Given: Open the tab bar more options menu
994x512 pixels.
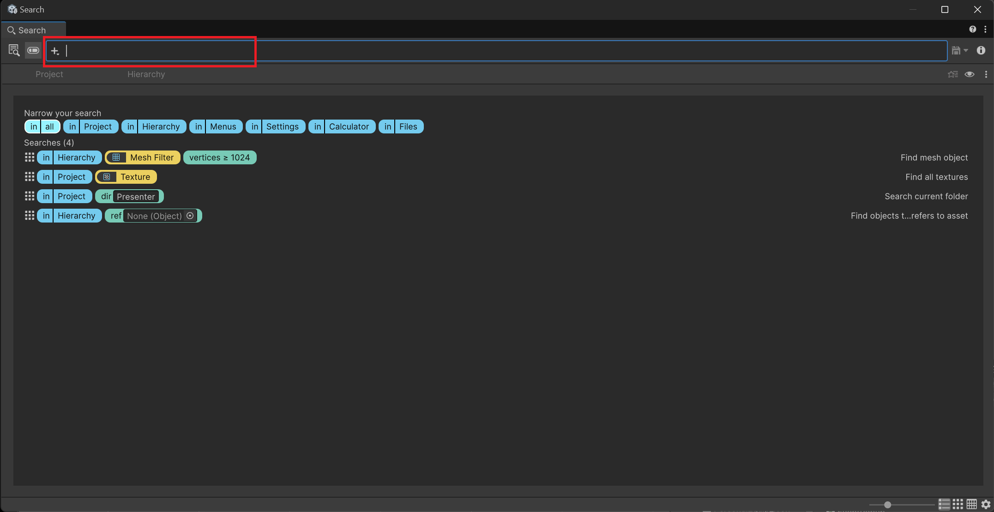Looking at the screenshot, I should 986,74.
